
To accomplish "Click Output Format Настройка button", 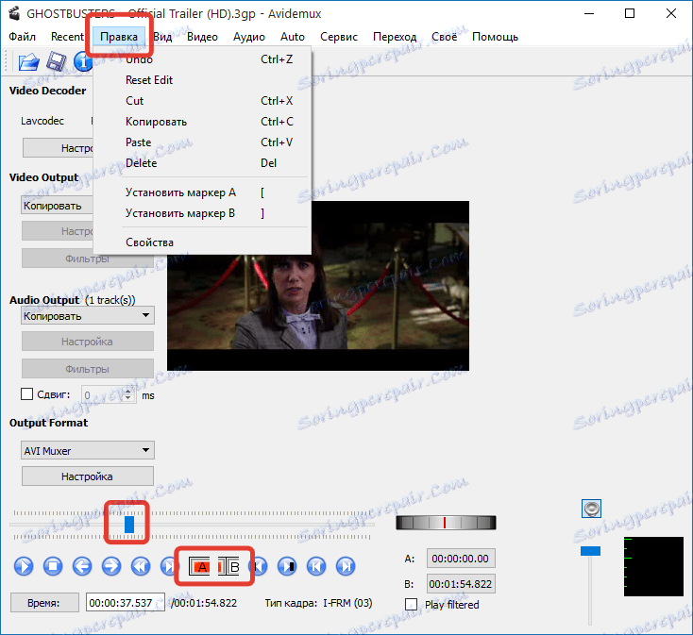I will pos(88,476).
